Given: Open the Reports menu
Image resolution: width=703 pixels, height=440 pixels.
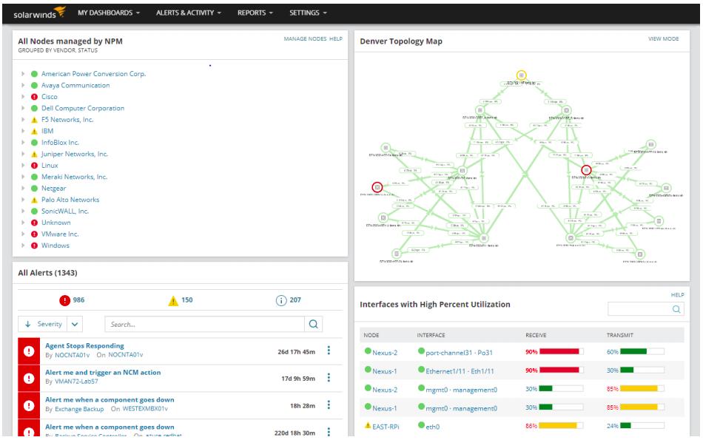Looking at the screenshot, I should pyautogui.click(x=255, y=13).
